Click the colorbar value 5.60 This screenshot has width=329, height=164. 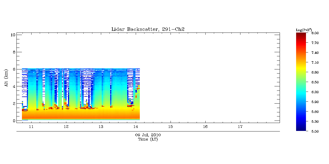coord(315,112)
